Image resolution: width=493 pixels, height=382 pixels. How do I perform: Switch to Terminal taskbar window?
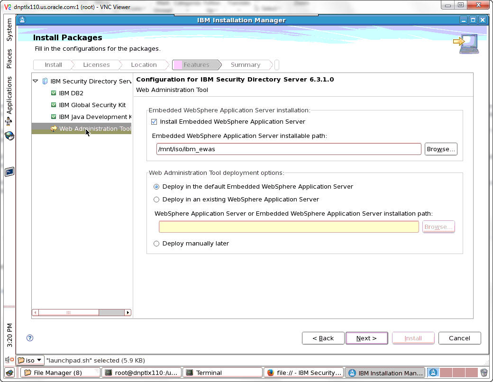pyautogui.click(x=223, y=373)
